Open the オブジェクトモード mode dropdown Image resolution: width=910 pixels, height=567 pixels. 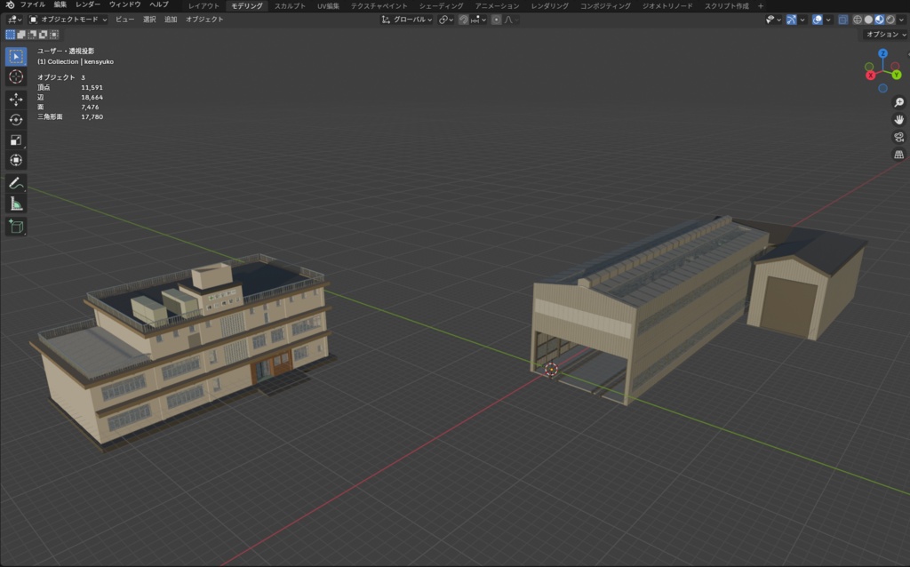68,20
